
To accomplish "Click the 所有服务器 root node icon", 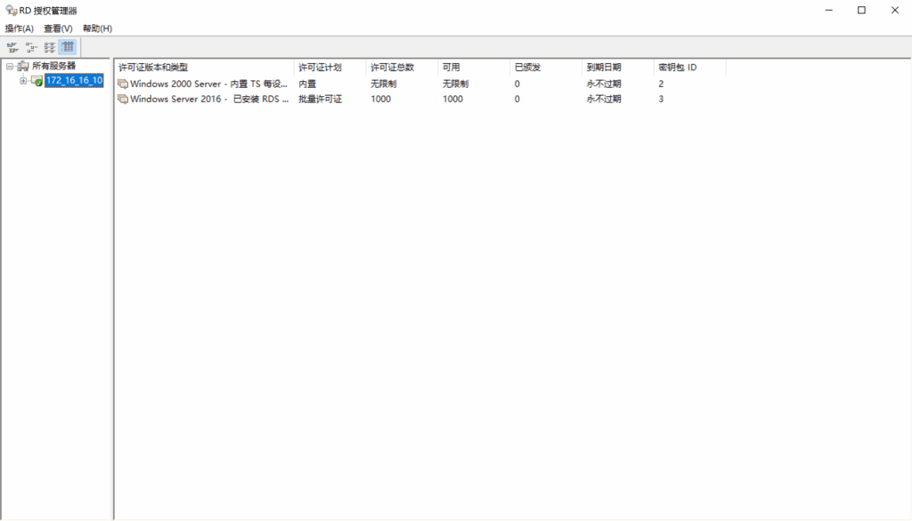I will tap(23, 67).
